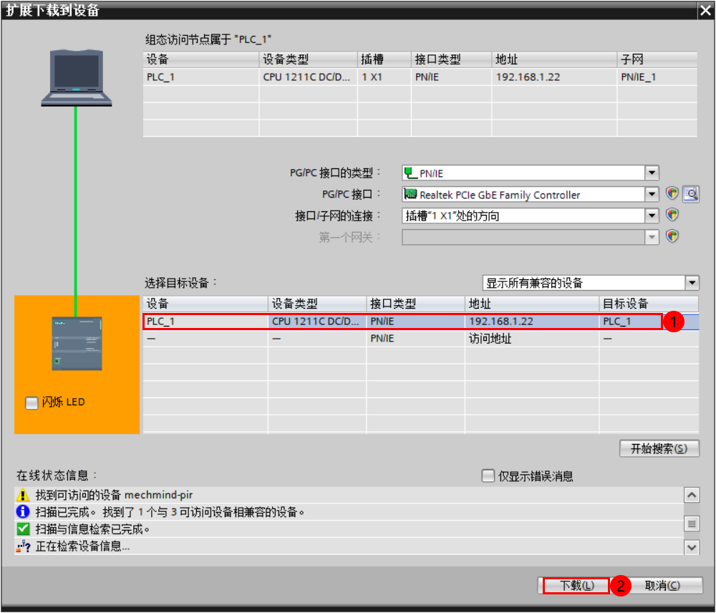Open the 接口/子网的连接 dropdown
This screenshot has height=613, width=716.
[652, 215]
